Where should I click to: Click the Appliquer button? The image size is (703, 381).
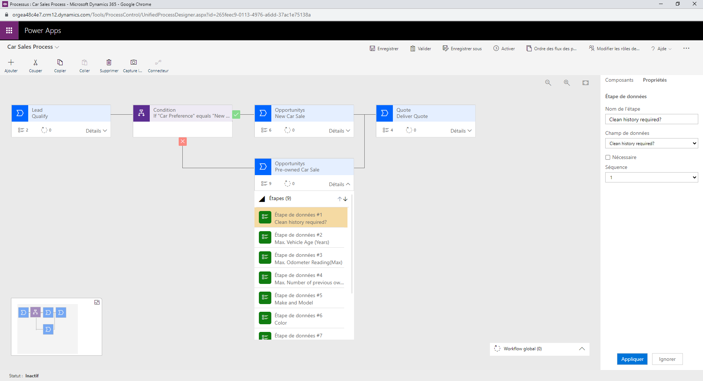632,359
